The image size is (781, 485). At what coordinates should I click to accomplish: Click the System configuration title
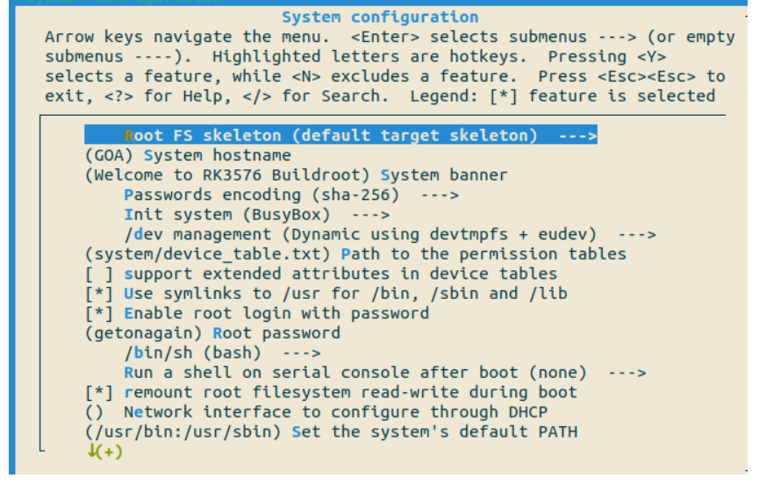click(x=380, y=18)
